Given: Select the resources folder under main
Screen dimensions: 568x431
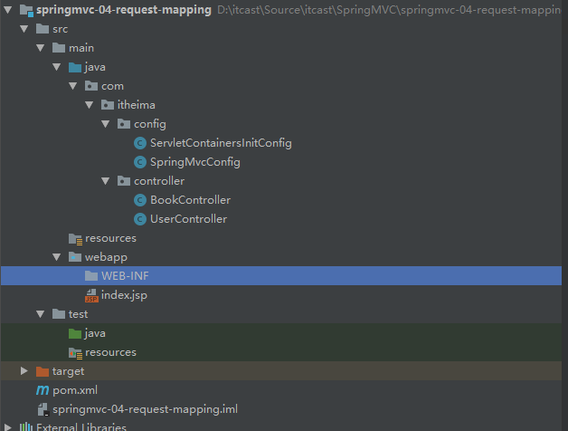Looking at the screenshot, I should click(110, 238).
